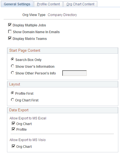Enable Show Domain Name In Emails
The width and height of the screenshot is (120, 154).
point(10,32)
